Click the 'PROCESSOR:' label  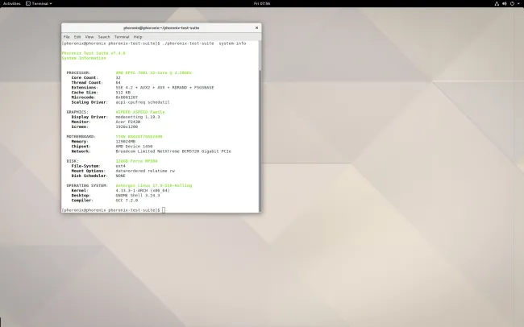78,72
